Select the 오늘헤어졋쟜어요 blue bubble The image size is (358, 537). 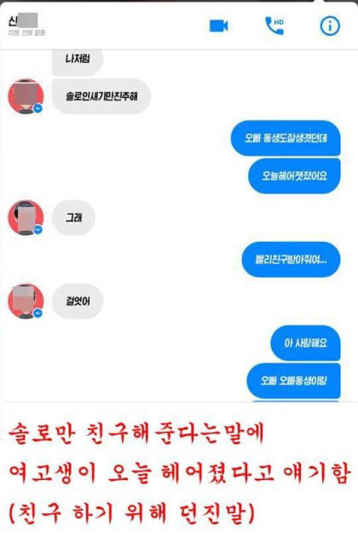coord(294,176)
